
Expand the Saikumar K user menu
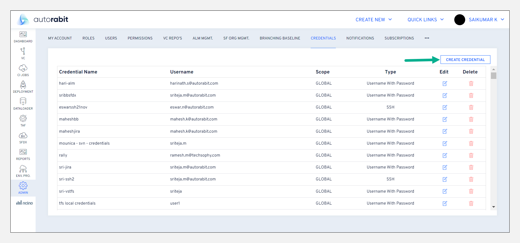pyautogui.click(x=486, y=20)
